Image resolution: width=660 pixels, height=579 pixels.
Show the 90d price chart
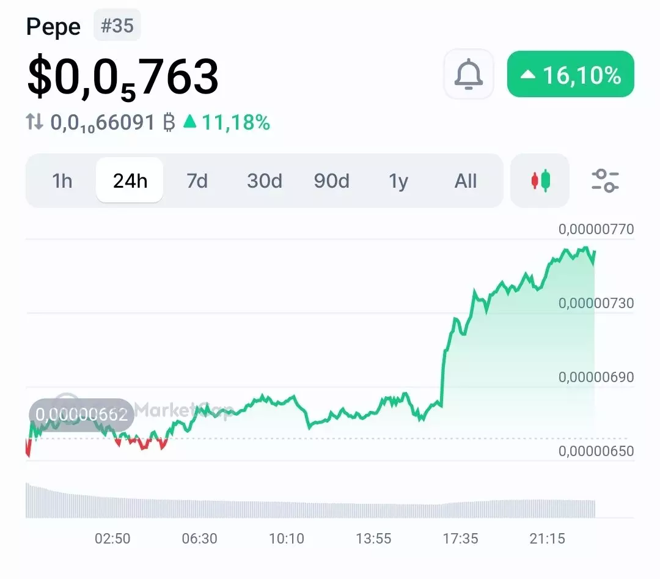point(331,181)
